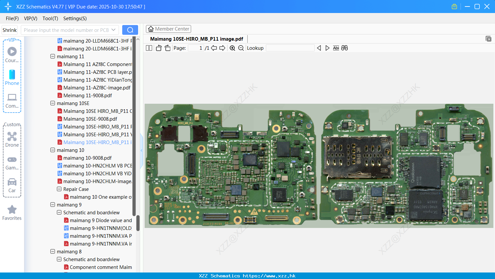Open the model number dropdown arrow
The image size is (495, 279).
coord(113,30)
